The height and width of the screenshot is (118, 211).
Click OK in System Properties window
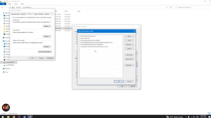(32, 58)
